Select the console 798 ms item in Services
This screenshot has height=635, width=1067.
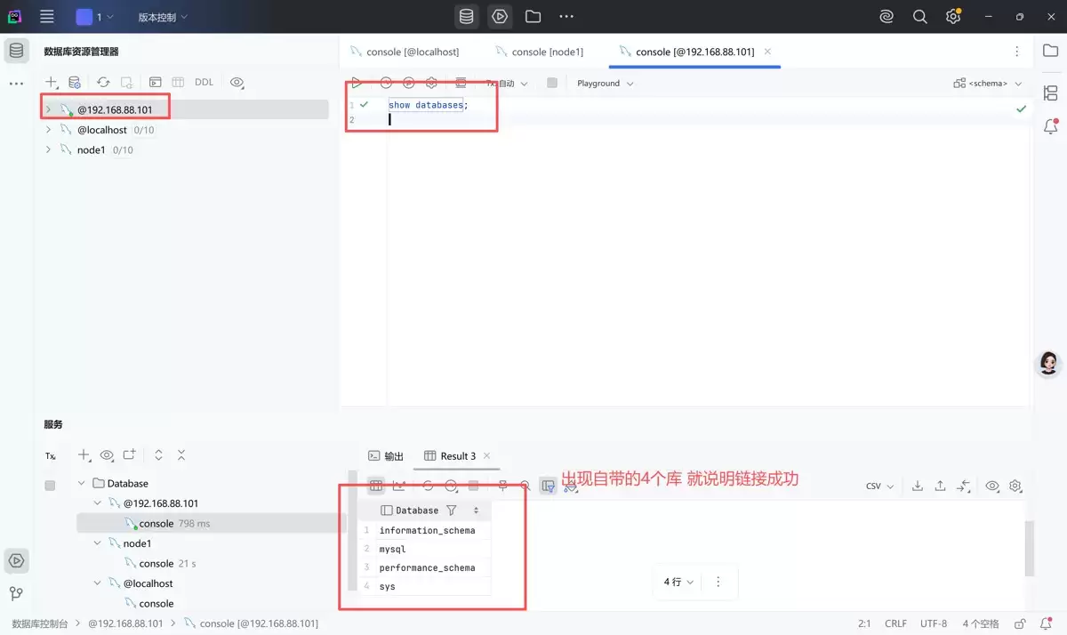pyautogui.click(x=211, y=524)
